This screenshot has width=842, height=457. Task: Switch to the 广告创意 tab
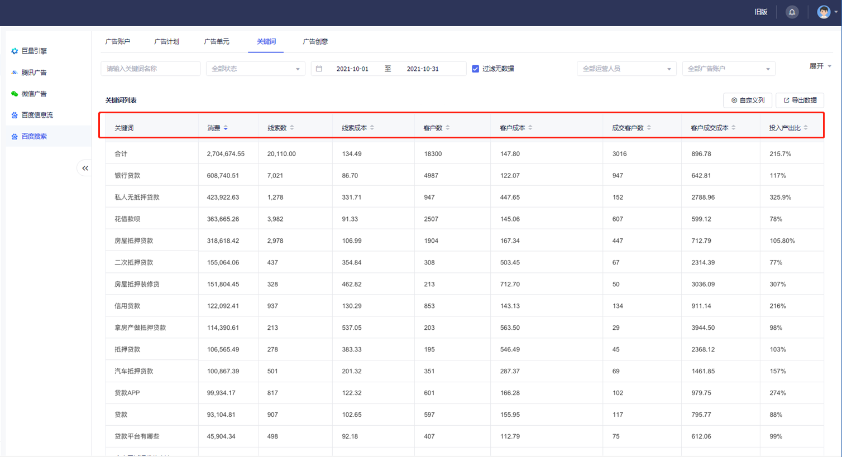pyautogui.click(x=315, y=41)
